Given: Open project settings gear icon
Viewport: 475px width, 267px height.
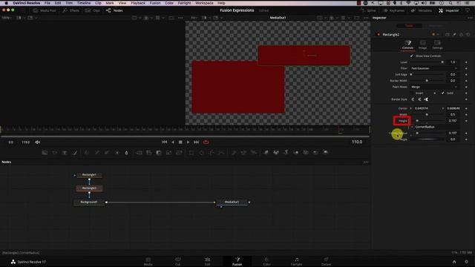Looking at the screenshot, I should click(x=466, y=262).
